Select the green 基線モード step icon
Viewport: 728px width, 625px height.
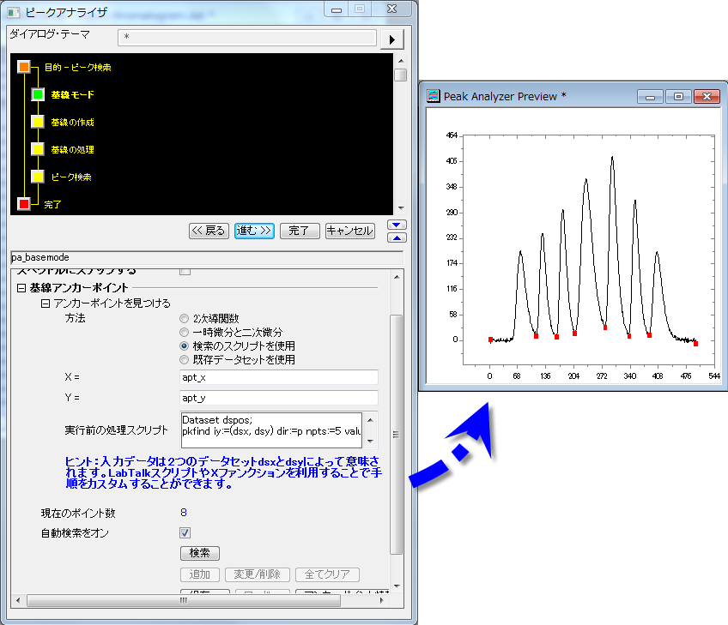38,94
